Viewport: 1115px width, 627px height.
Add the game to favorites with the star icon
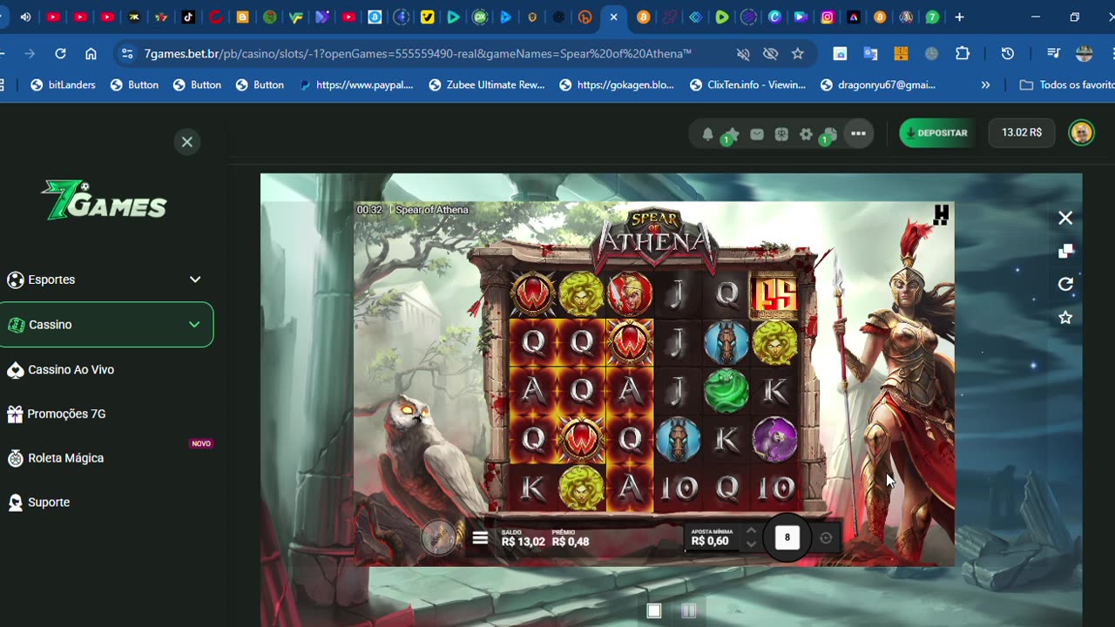(x=1065, y=317)
